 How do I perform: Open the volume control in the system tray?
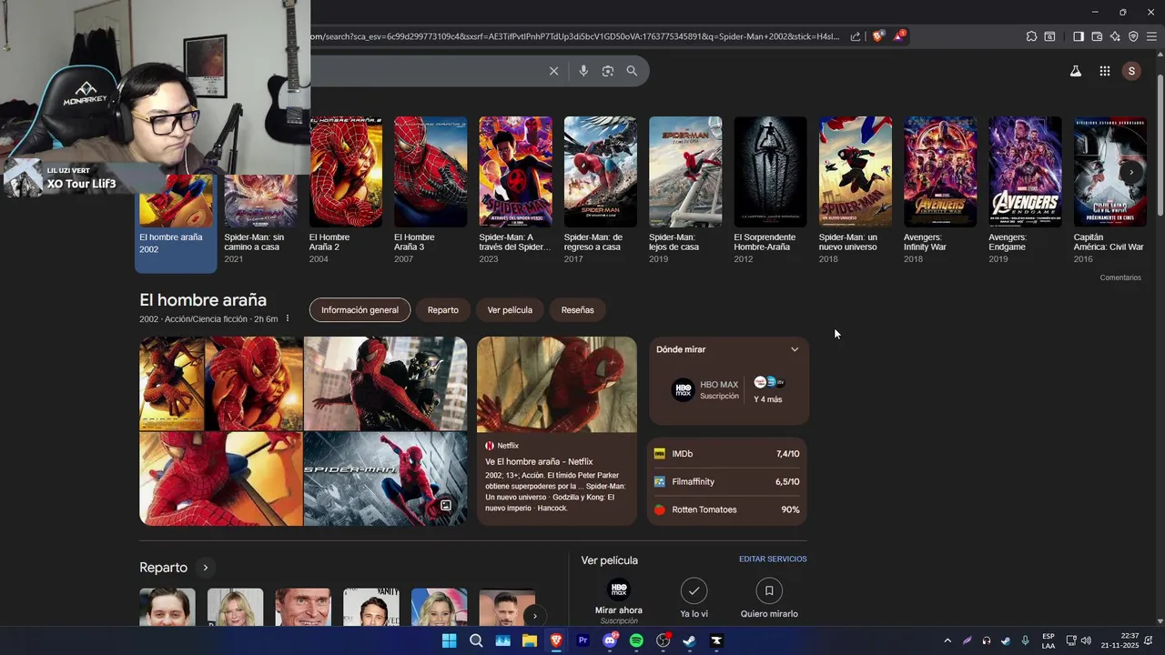pos(1086,640)
